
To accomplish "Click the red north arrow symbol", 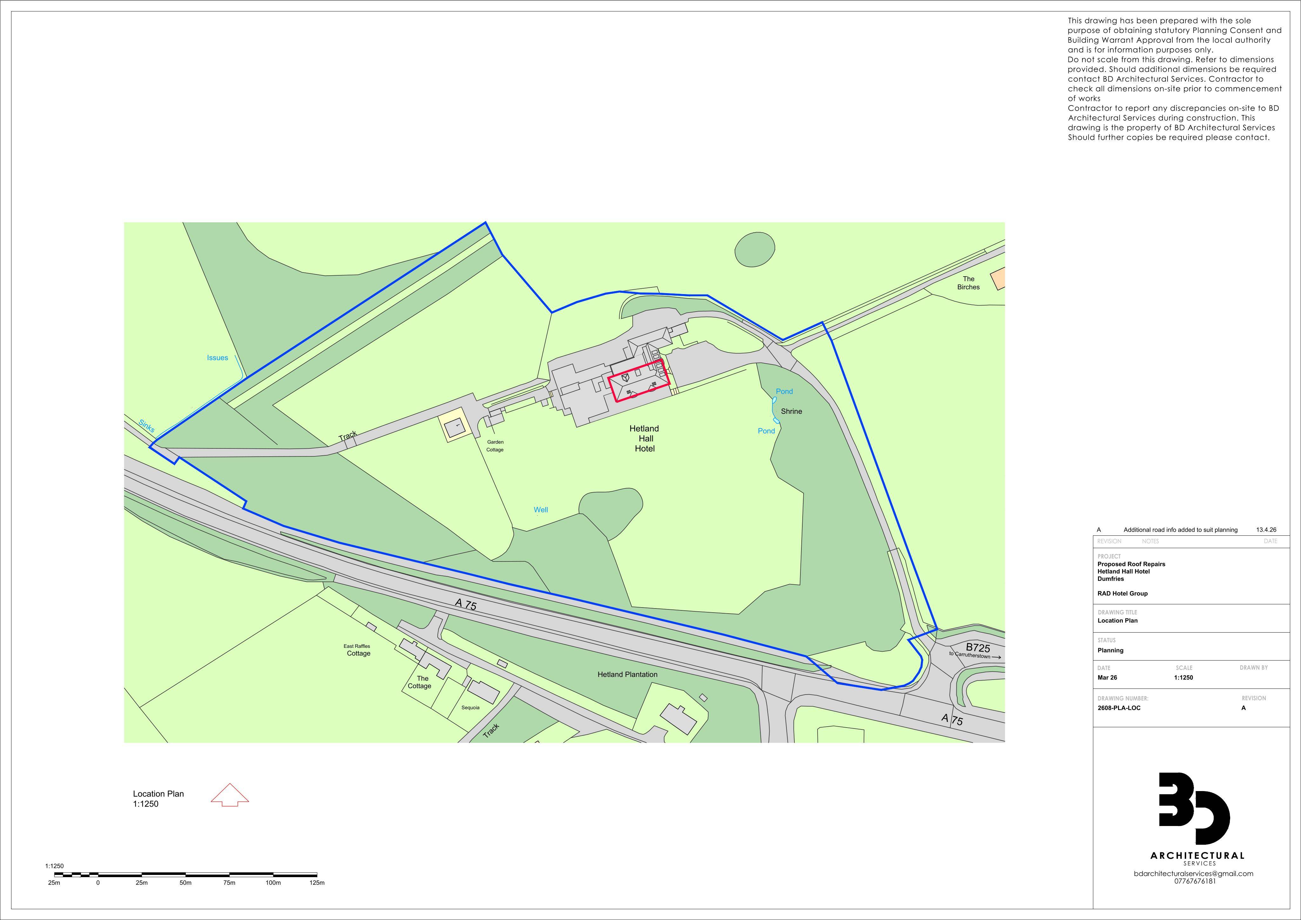I will [x=230, y=795].
